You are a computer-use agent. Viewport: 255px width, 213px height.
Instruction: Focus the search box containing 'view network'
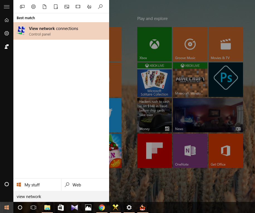[x=61, y=196]
